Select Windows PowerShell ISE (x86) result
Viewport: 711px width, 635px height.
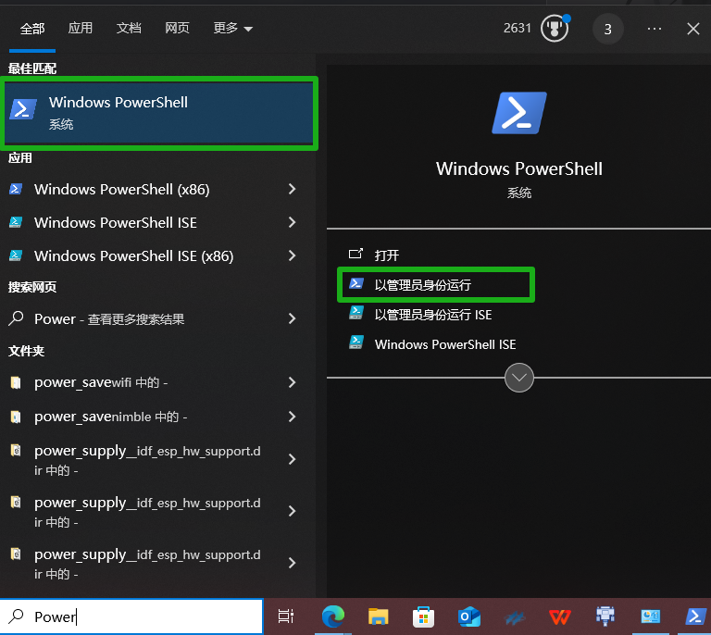point(141,256)
